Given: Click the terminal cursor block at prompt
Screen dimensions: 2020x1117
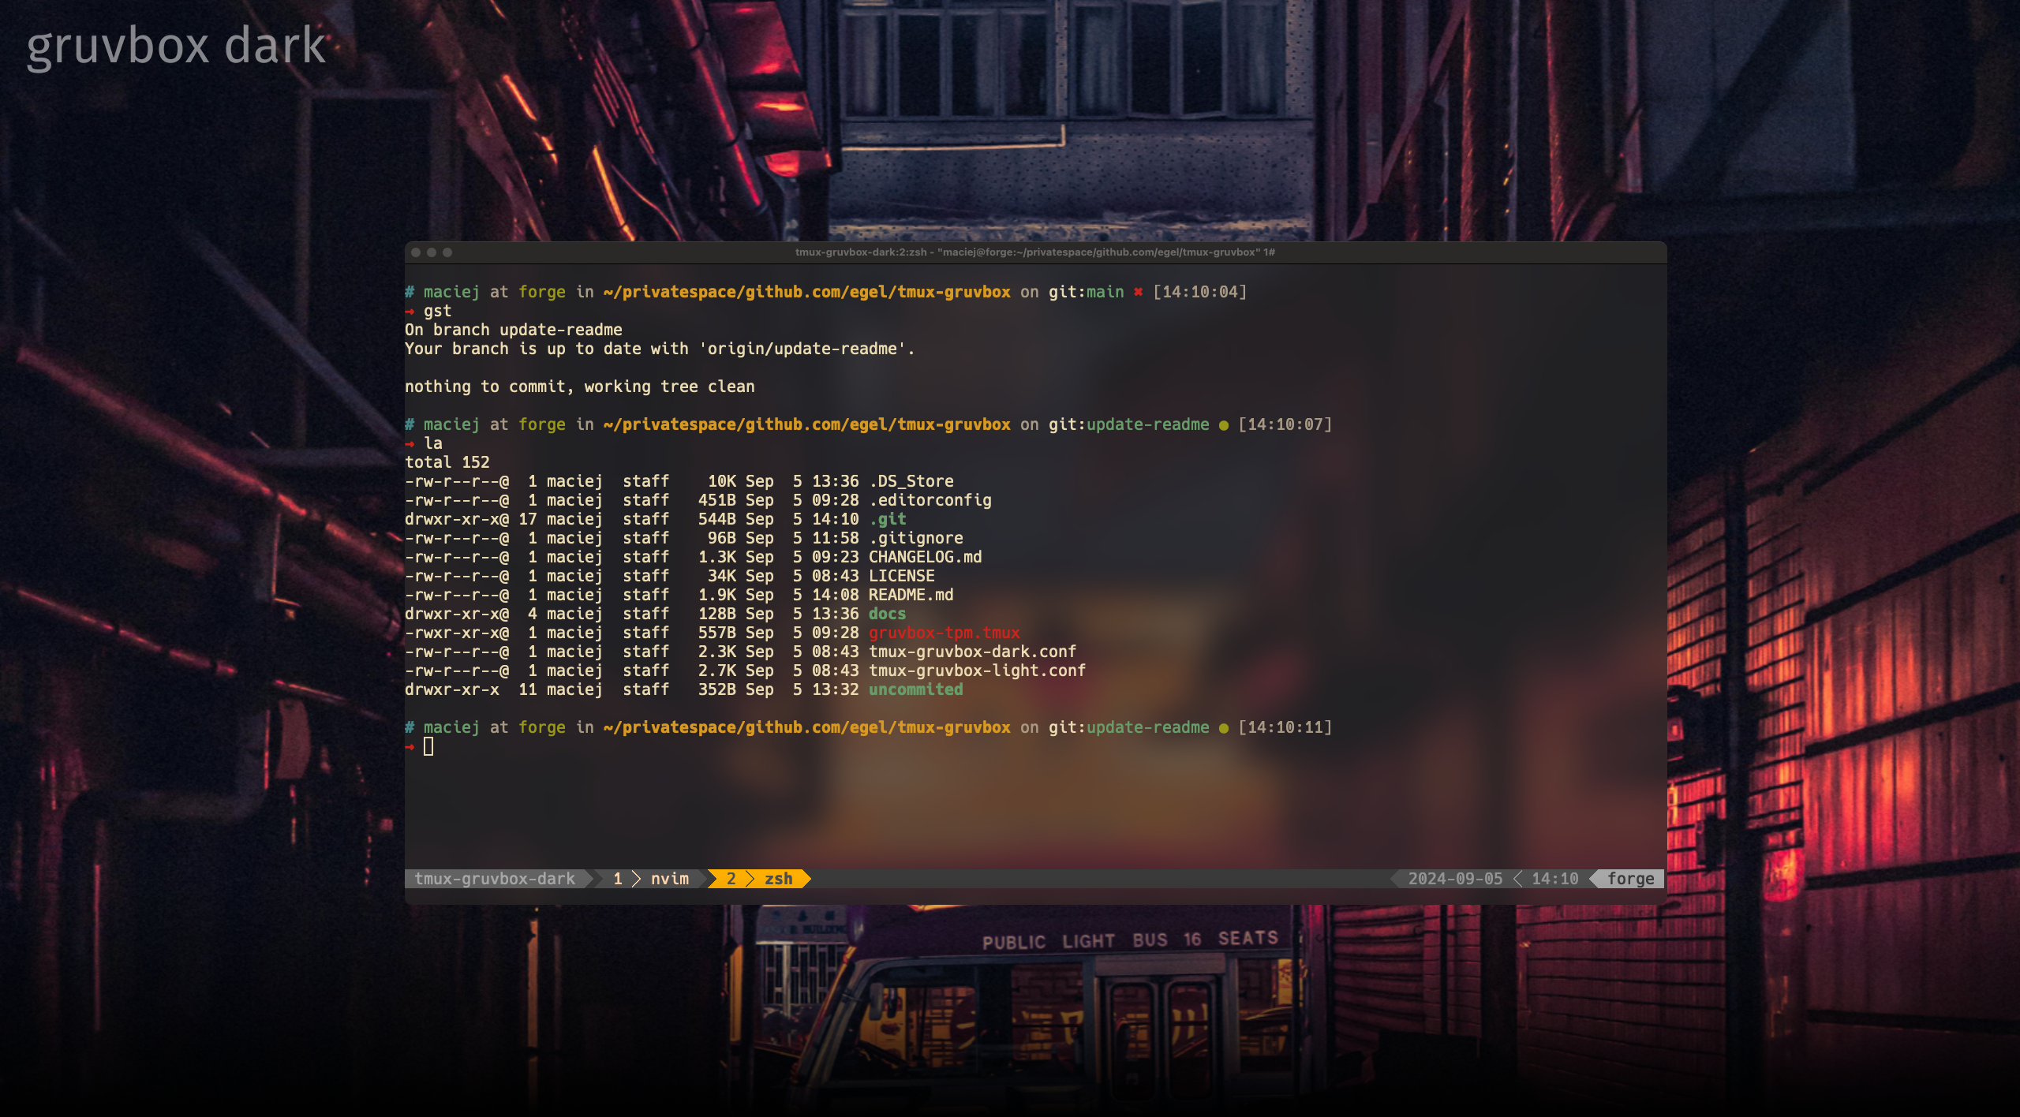Looking at the screenshot, I should click(428, 746).
